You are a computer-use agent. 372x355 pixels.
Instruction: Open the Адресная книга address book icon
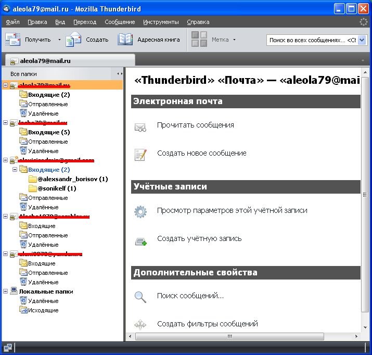125,40
